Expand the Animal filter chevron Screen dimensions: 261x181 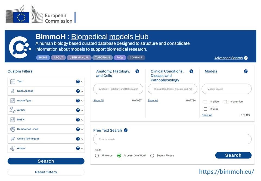click(x=82, y=149)
